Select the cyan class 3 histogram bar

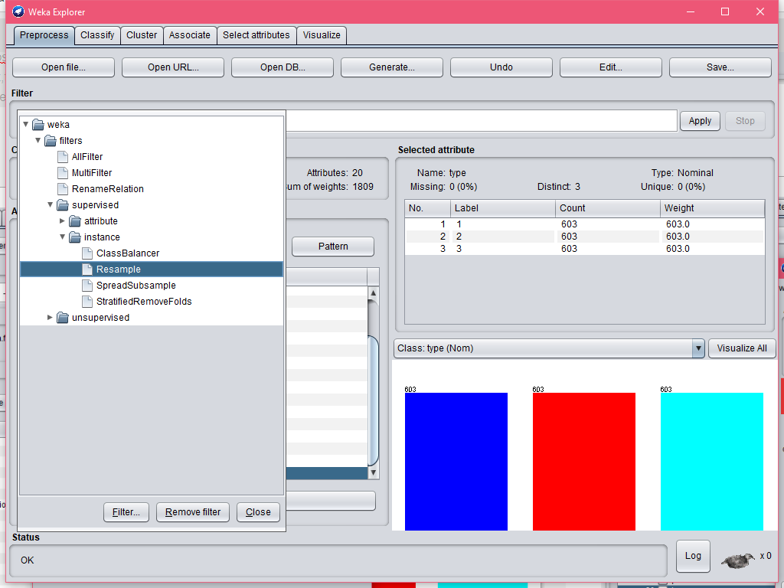[x=712, y=461]
